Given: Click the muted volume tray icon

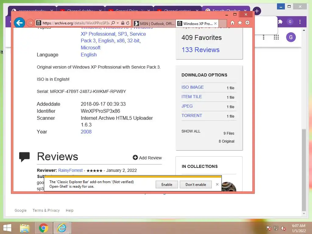Looking at the screenshot, I should pyautogui.click(x=283, y=228).
